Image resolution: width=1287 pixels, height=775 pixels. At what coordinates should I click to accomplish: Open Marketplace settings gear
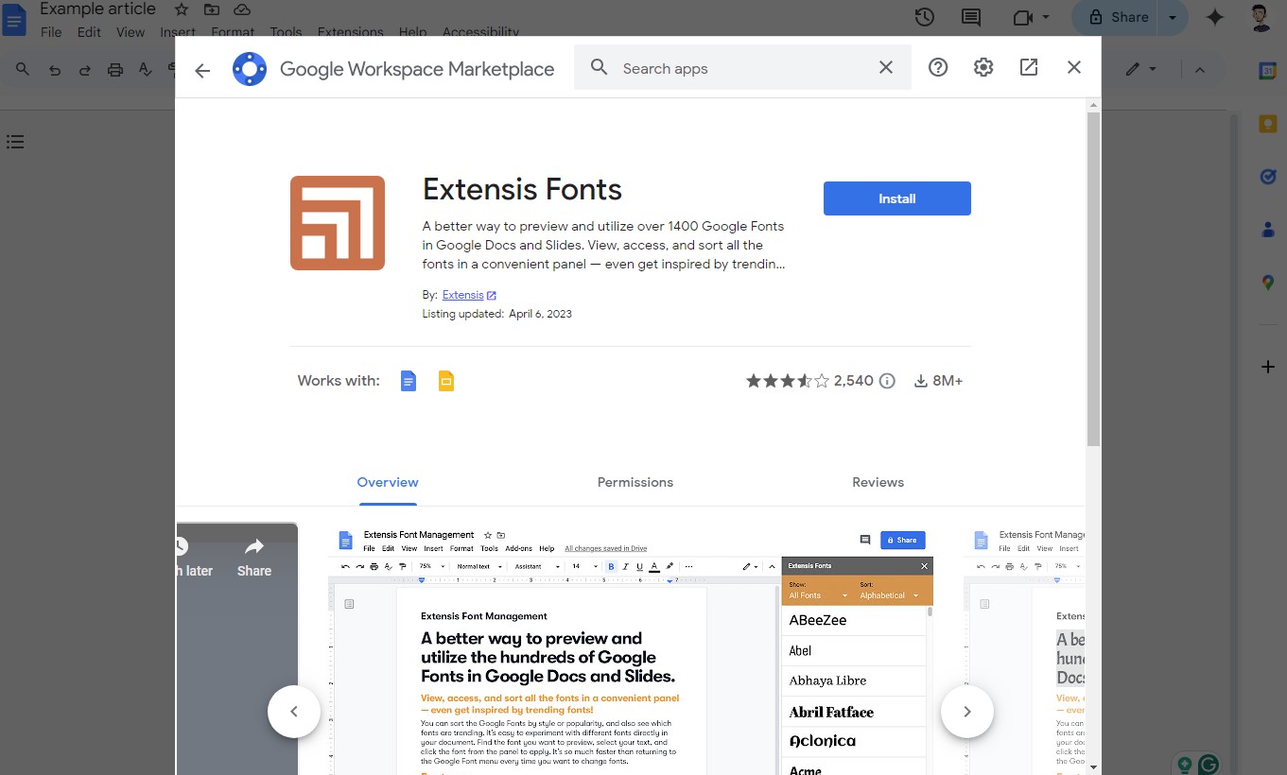pyautogui.click(x=983, y=67)
